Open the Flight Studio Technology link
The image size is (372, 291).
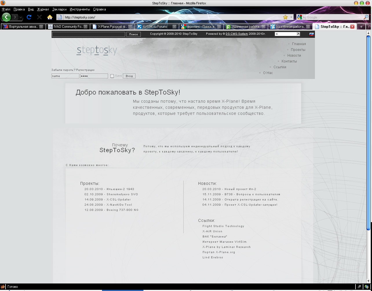pos(223,226)
